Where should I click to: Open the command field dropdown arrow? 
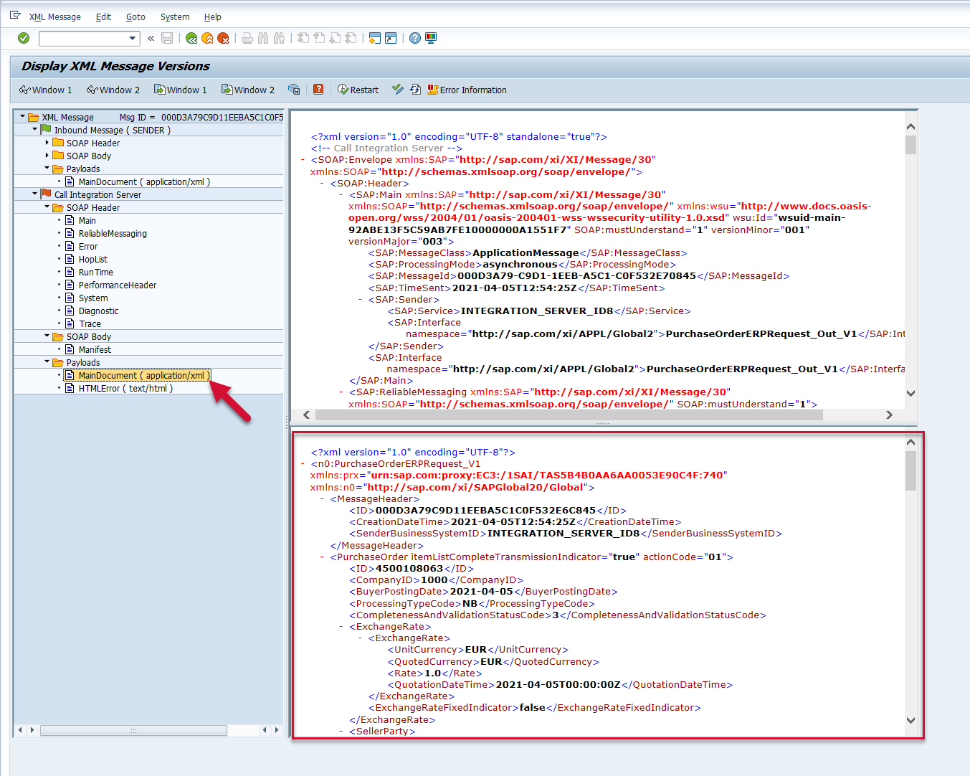coord(133,38)
